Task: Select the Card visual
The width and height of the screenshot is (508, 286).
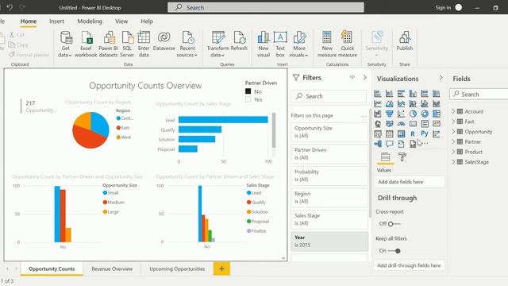Action: (413, 124)
